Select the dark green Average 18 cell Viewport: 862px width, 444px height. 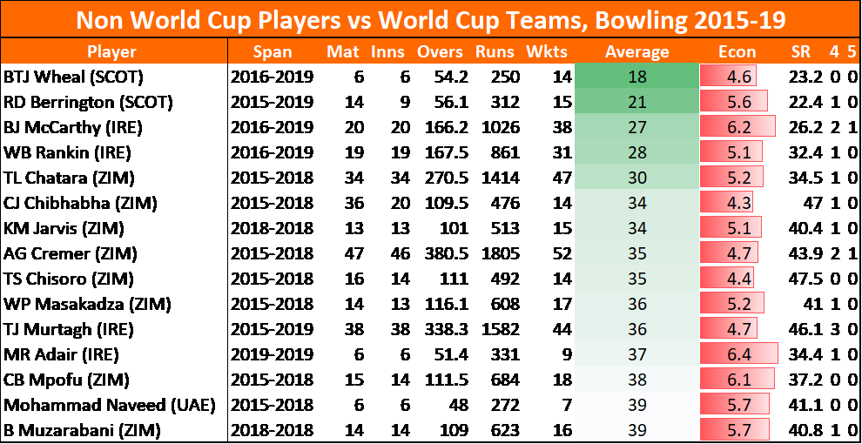636,77
